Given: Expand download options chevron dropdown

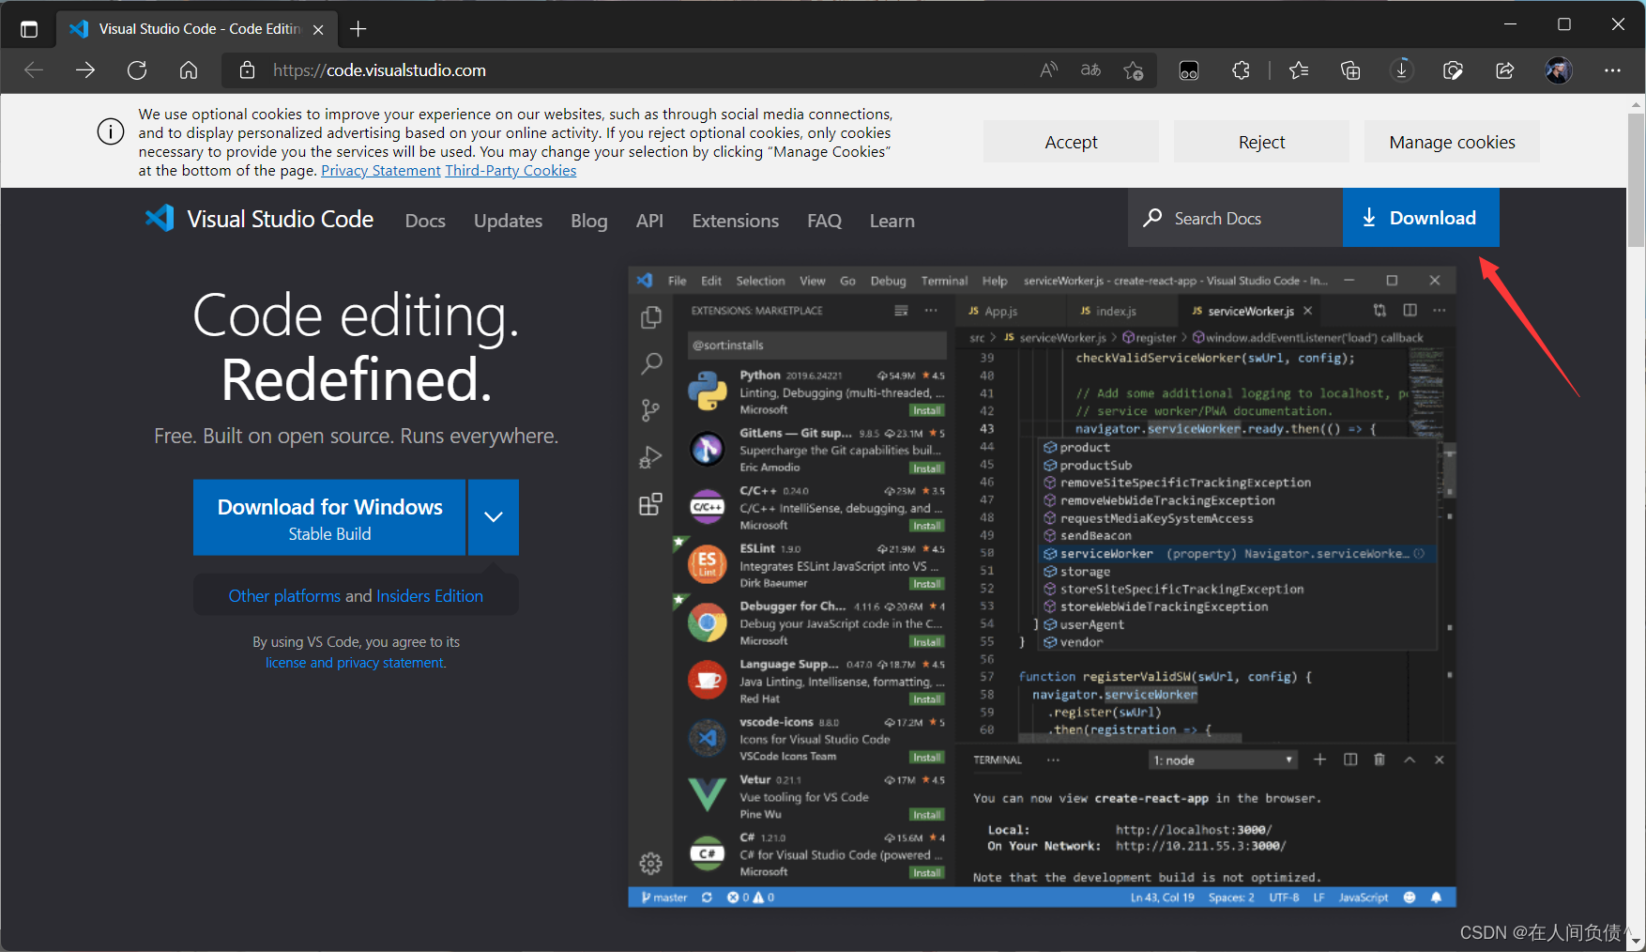Looking at the screenshot, I should (x=494, y=517).
